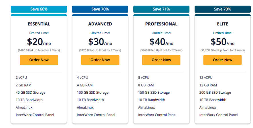Click the Save 70% Advanced banner
Viewport: 253px width, 128px height.
pos(100,9)
